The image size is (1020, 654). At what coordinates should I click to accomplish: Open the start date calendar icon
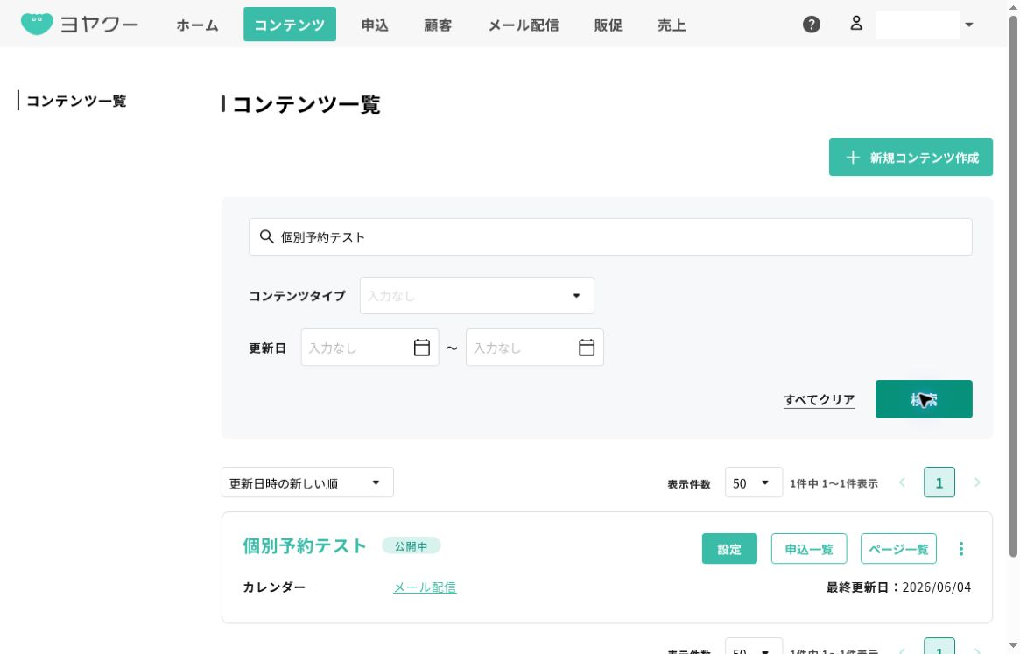coord(421,348)
